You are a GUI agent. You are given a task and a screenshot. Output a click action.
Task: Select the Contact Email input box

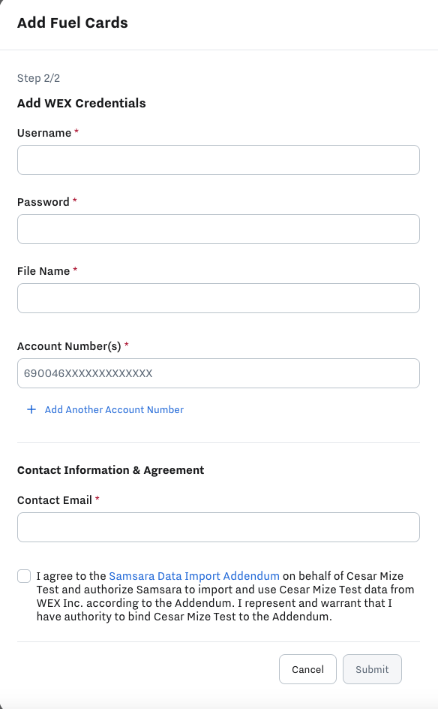tap(218, 527)
